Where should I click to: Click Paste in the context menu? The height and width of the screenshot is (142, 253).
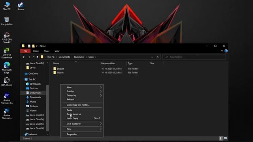82,110
